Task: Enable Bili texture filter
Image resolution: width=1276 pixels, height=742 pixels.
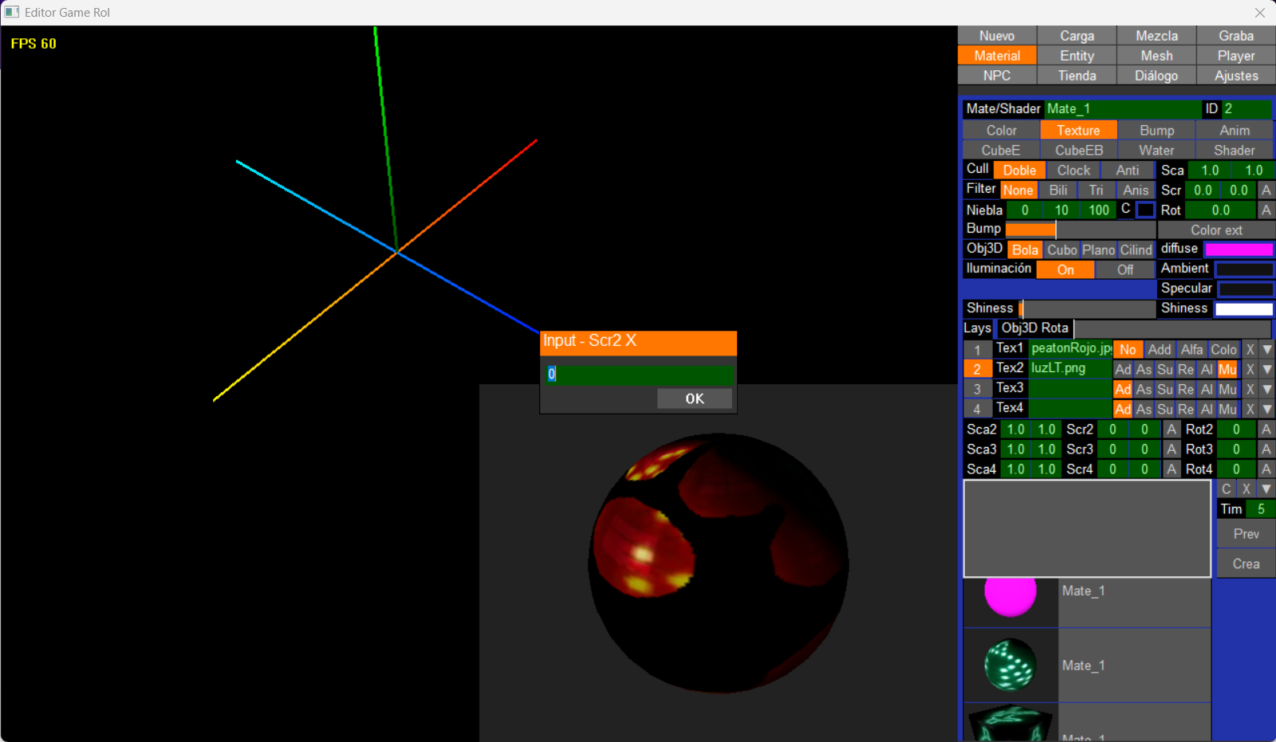Action: tap(1058, 190)
